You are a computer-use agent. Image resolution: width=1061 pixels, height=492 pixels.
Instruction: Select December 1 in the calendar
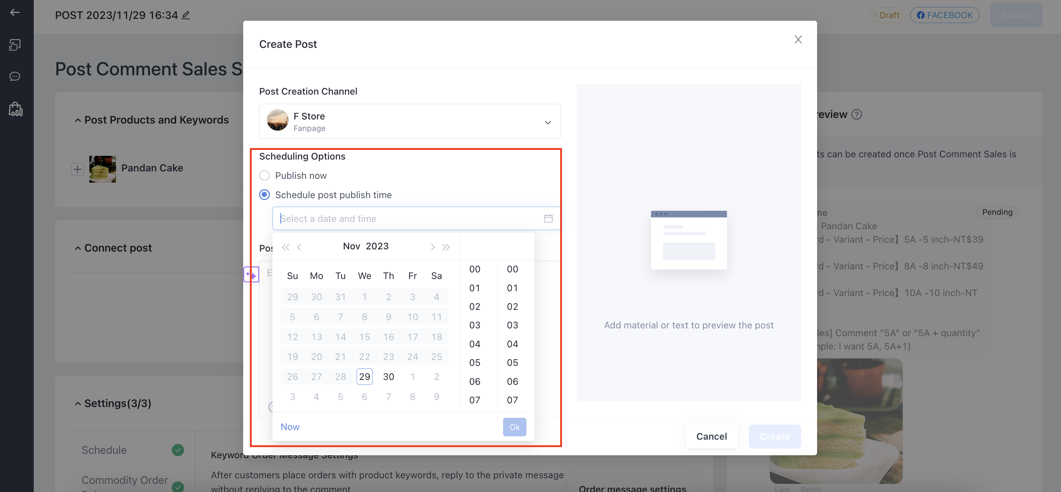click(x=412, y=376)
